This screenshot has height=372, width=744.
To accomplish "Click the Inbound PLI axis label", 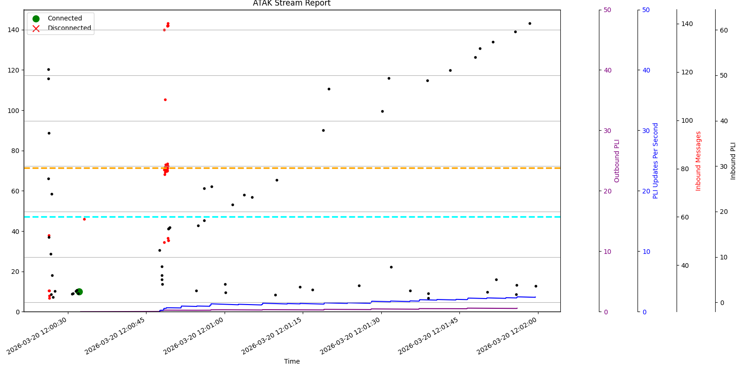I will pyautogui.click(x=733, y=161).
